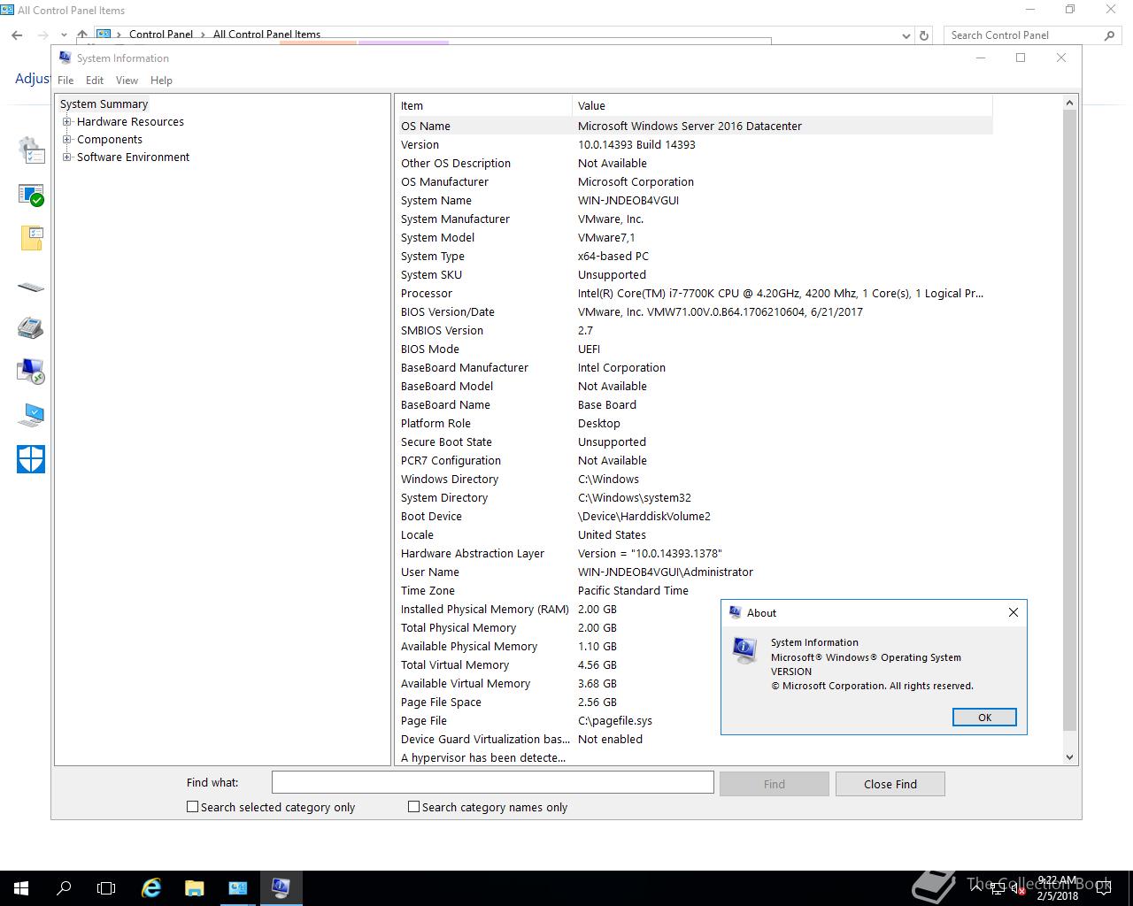Viewport: 1133px width, 906px height.
Task: Select Page File Space row
Action: click(x=694, y=702)
